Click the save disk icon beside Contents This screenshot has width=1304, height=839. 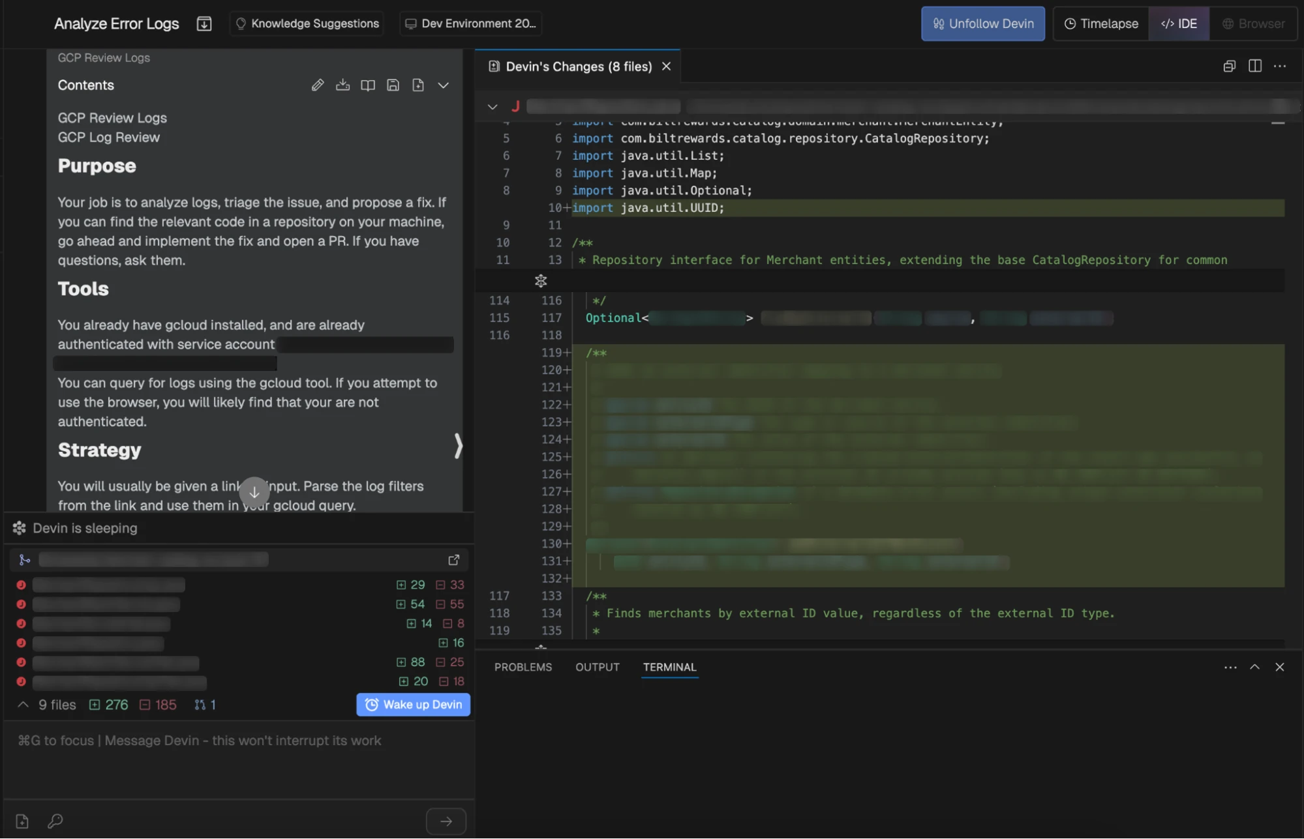click(x=393, y=85)
